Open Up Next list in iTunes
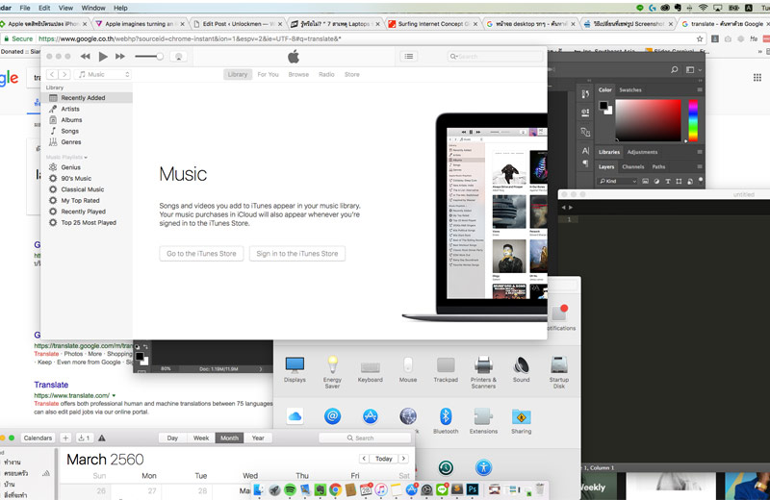Viewport: 770px width, 500px height. (408, 57)
